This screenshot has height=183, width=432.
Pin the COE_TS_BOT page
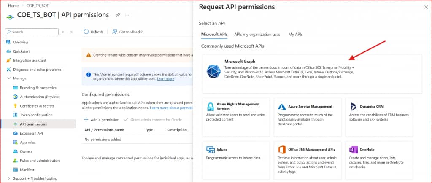tap(118, 15)
